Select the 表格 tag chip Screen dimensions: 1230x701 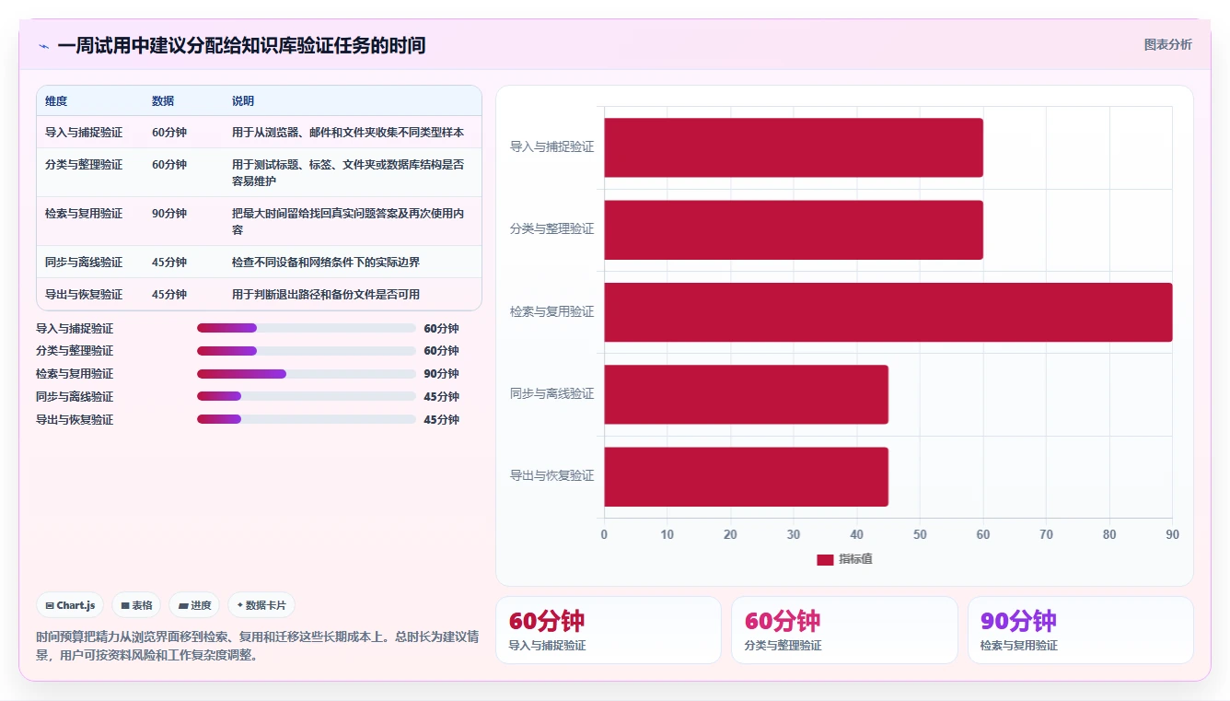click(x=136, y=605)
